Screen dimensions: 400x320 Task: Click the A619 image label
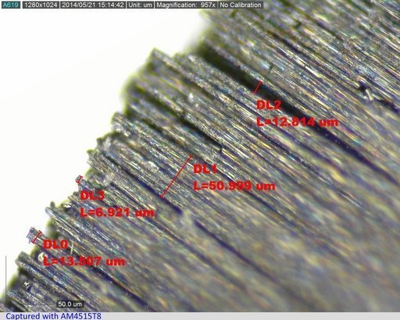tap(11, 5)
